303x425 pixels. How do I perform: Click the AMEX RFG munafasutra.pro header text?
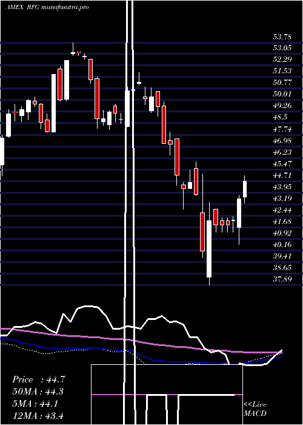pos(47,7)
